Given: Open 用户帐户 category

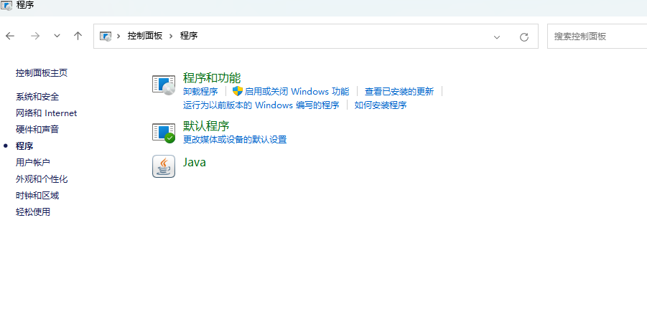Looking at the screenshot, I should pyautogui.click(x=33, y=162).
